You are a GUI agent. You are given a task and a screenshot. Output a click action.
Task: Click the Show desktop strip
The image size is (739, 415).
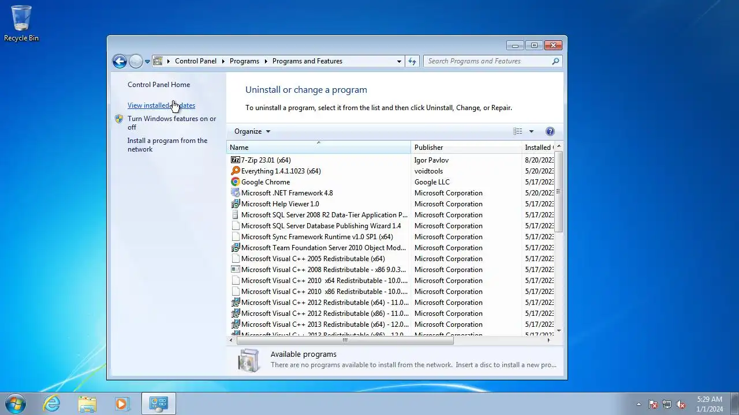(734, 403)
